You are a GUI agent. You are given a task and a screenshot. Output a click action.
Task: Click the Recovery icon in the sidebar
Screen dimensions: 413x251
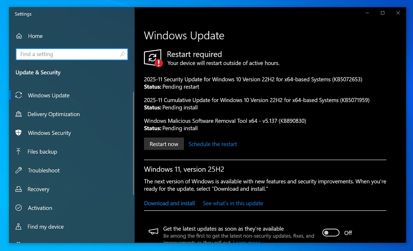pyautogui.click(x=19, y=189)
